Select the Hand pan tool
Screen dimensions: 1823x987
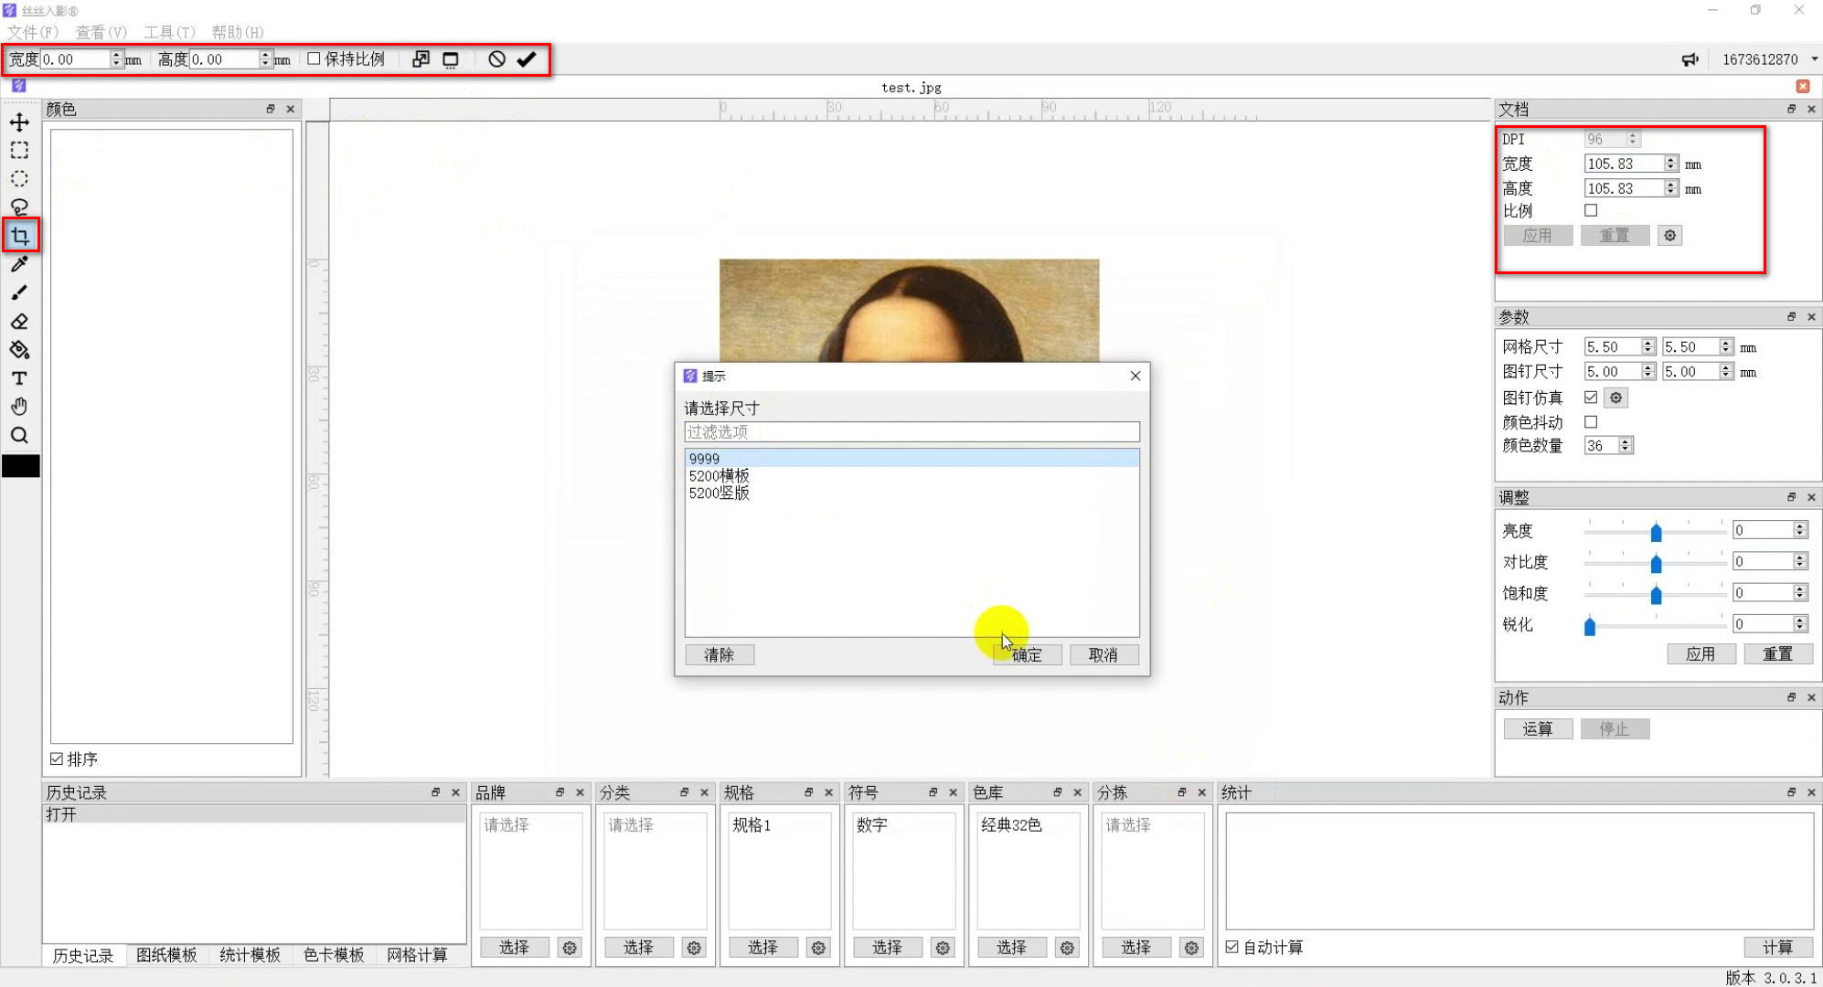[19, 407]
